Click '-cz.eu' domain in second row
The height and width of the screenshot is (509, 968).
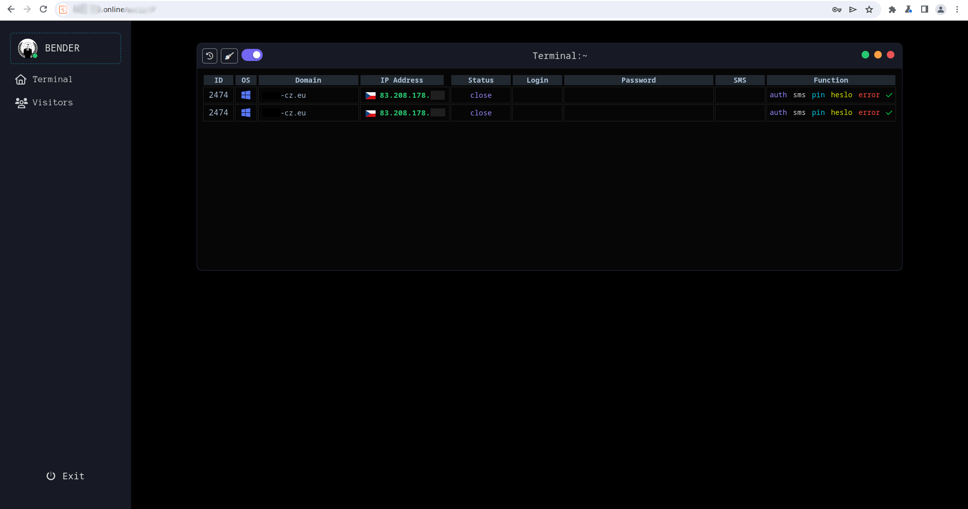pyautogui.click(x=293, y=113)
